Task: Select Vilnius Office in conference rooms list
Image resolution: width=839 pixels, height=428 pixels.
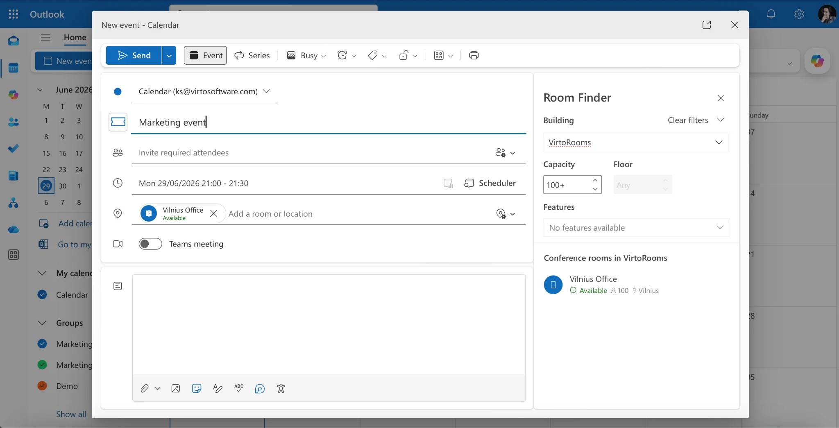Action: (x=636, y=285)
